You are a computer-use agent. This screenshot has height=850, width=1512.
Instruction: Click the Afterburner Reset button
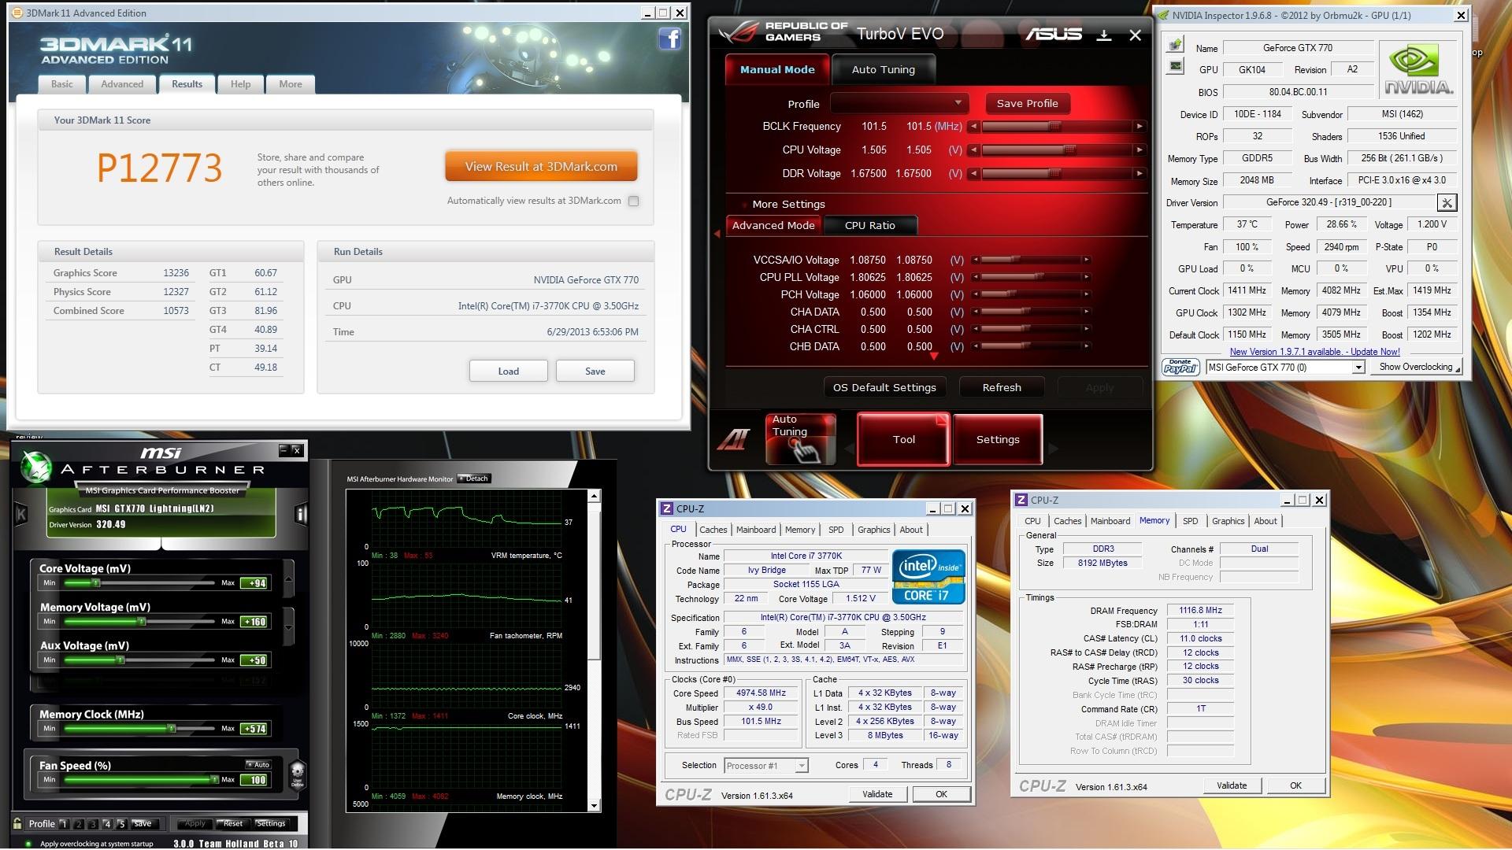[x=232, y=824]
